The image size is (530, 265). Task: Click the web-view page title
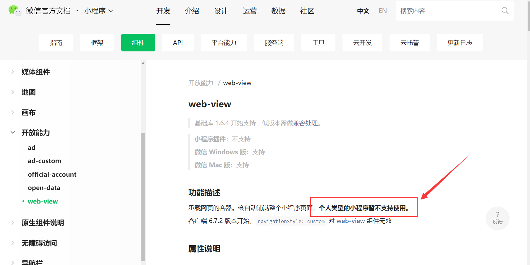click(210, 104)
